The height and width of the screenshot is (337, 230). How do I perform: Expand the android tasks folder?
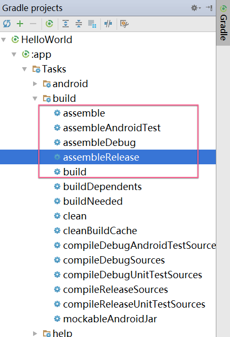pos(35,84)
